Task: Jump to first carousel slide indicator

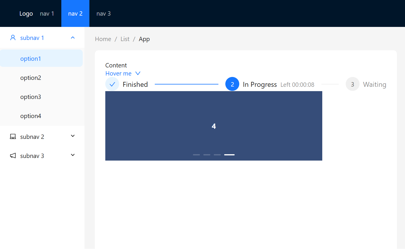Action: click(196, 155)
